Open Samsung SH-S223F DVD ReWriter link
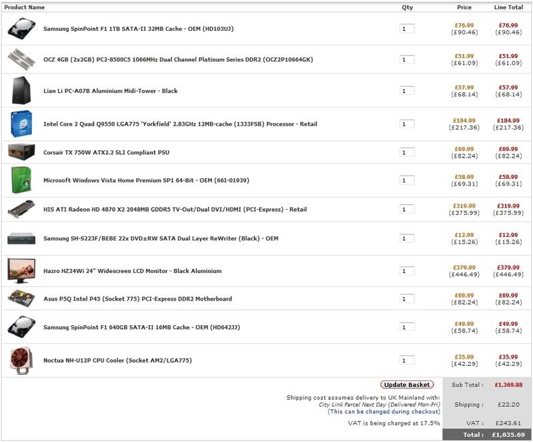533x442 pixels. 161,238
